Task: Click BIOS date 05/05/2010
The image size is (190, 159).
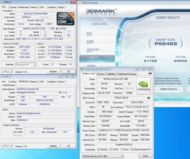Action: pos(44,120)
